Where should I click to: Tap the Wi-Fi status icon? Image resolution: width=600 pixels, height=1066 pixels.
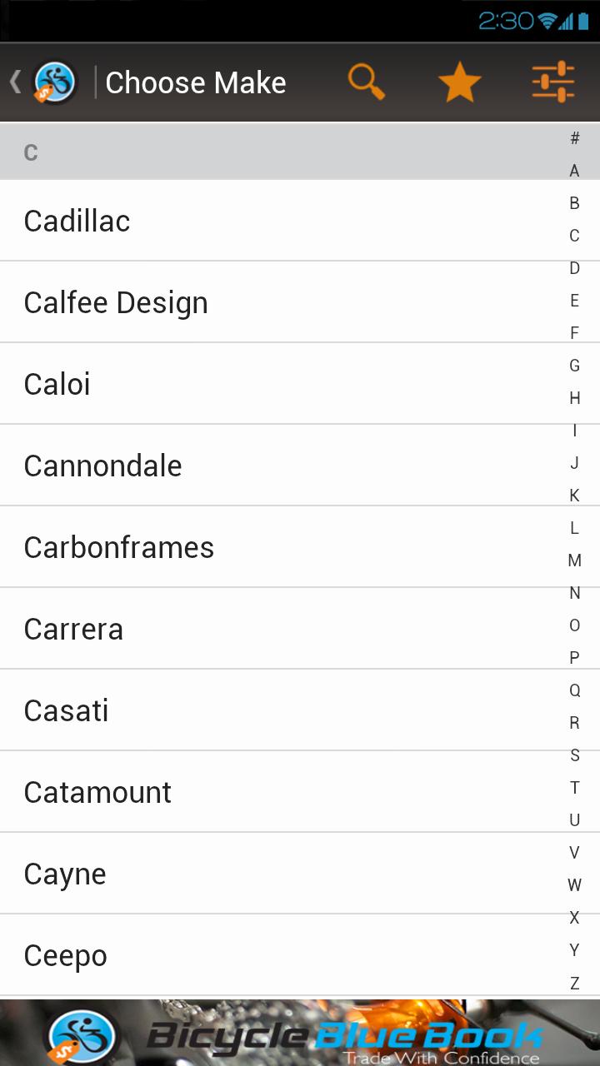click(547, 21)
